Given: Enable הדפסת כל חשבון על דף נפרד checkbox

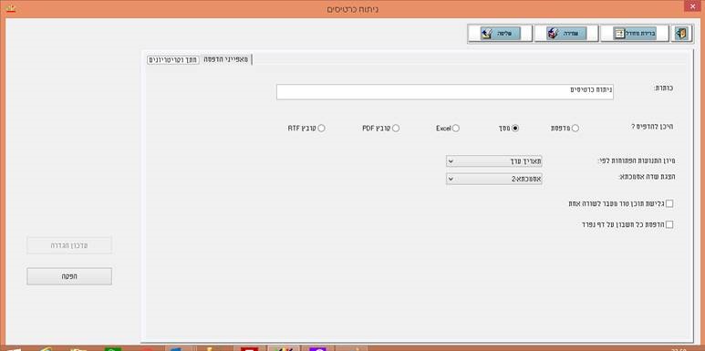Looking at the screenshot, I should (x=669, y=224).
